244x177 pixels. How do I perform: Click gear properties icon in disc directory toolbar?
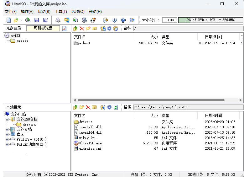109,28
